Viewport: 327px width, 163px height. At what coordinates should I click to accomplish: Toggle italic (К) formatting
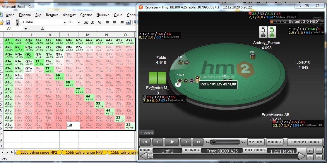tap(93, 22)
